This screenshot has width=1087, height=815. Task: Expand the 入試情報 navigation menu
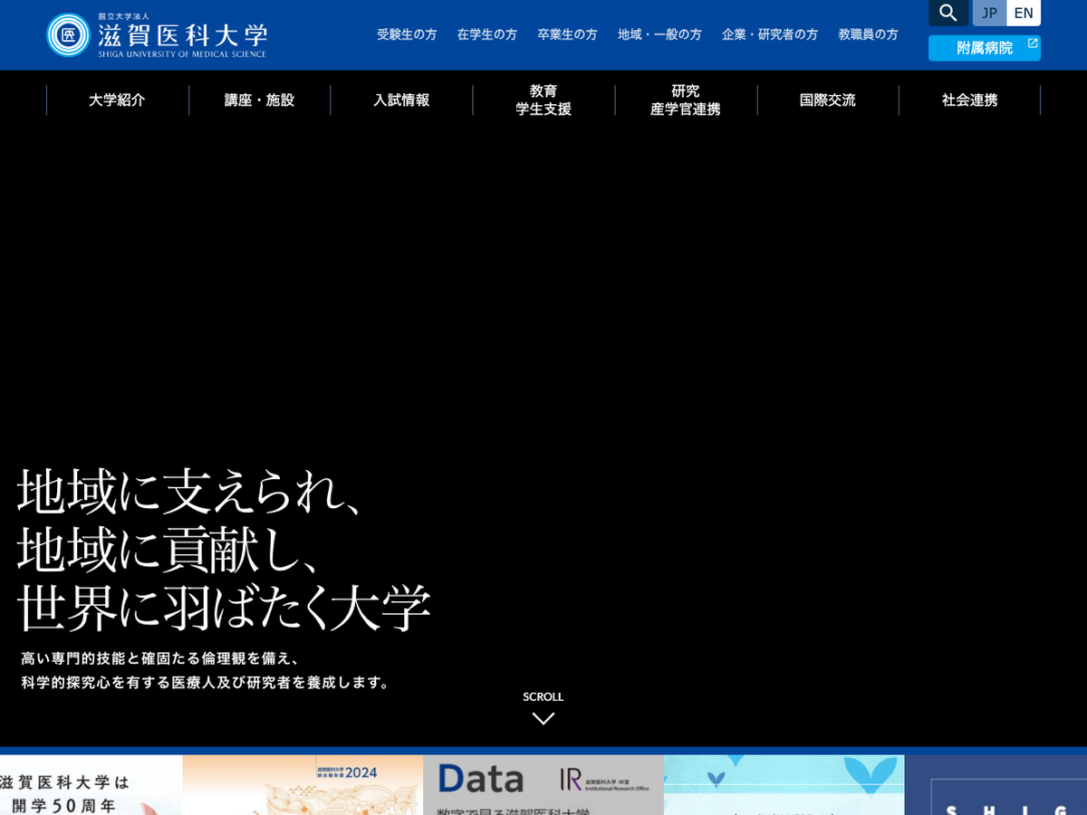[401, 101]
